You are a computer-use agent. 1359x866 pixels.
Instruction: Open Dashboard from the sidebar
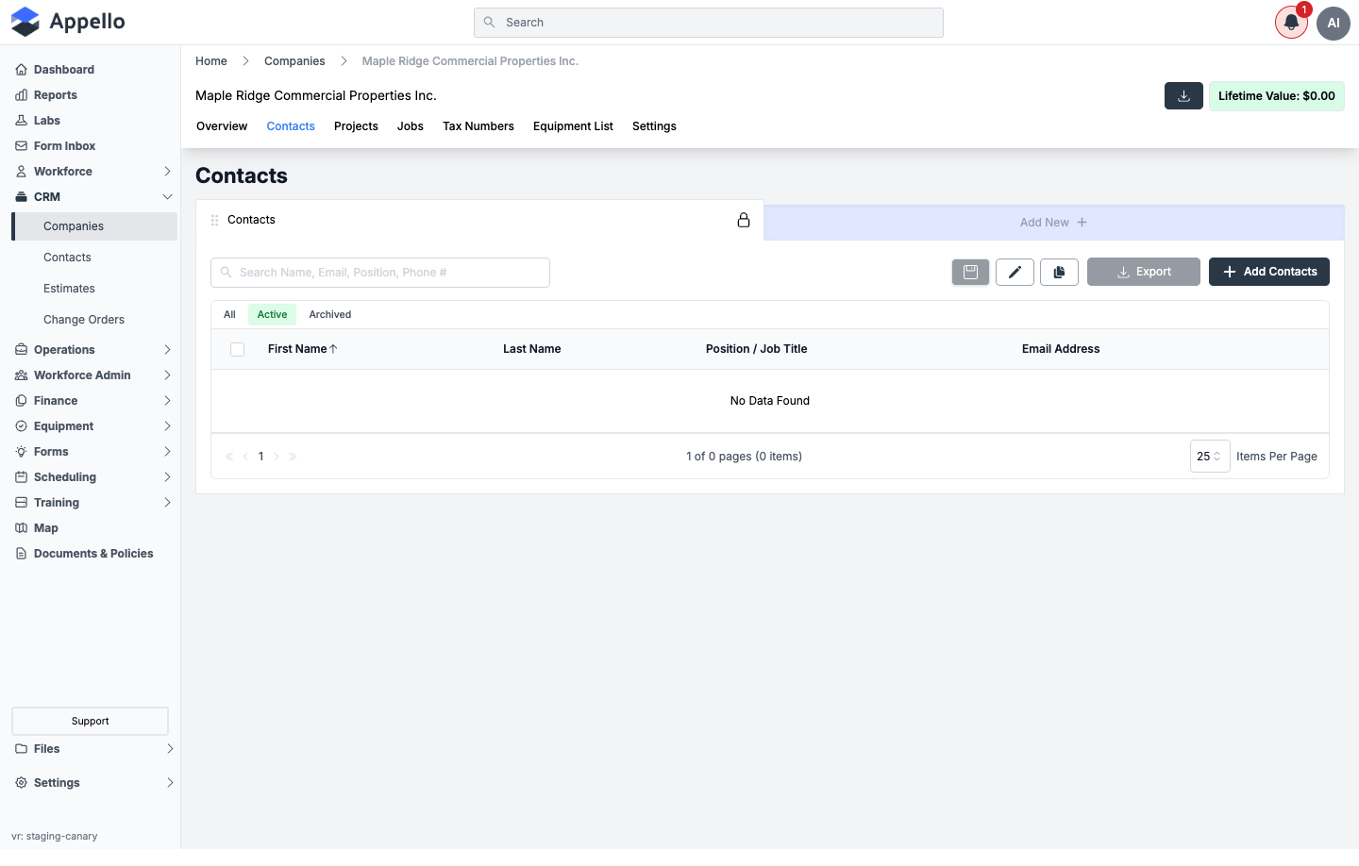63,70
